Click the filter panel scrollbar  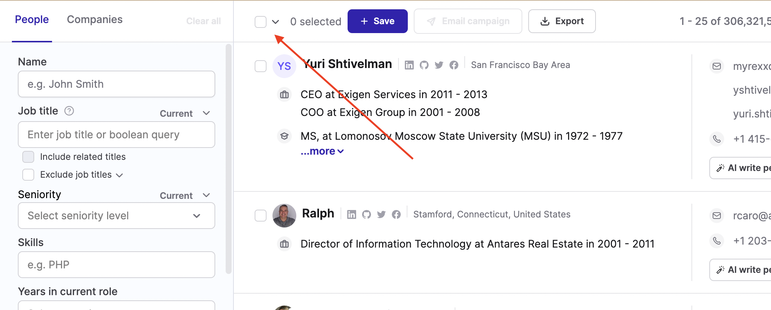[228, 159]
